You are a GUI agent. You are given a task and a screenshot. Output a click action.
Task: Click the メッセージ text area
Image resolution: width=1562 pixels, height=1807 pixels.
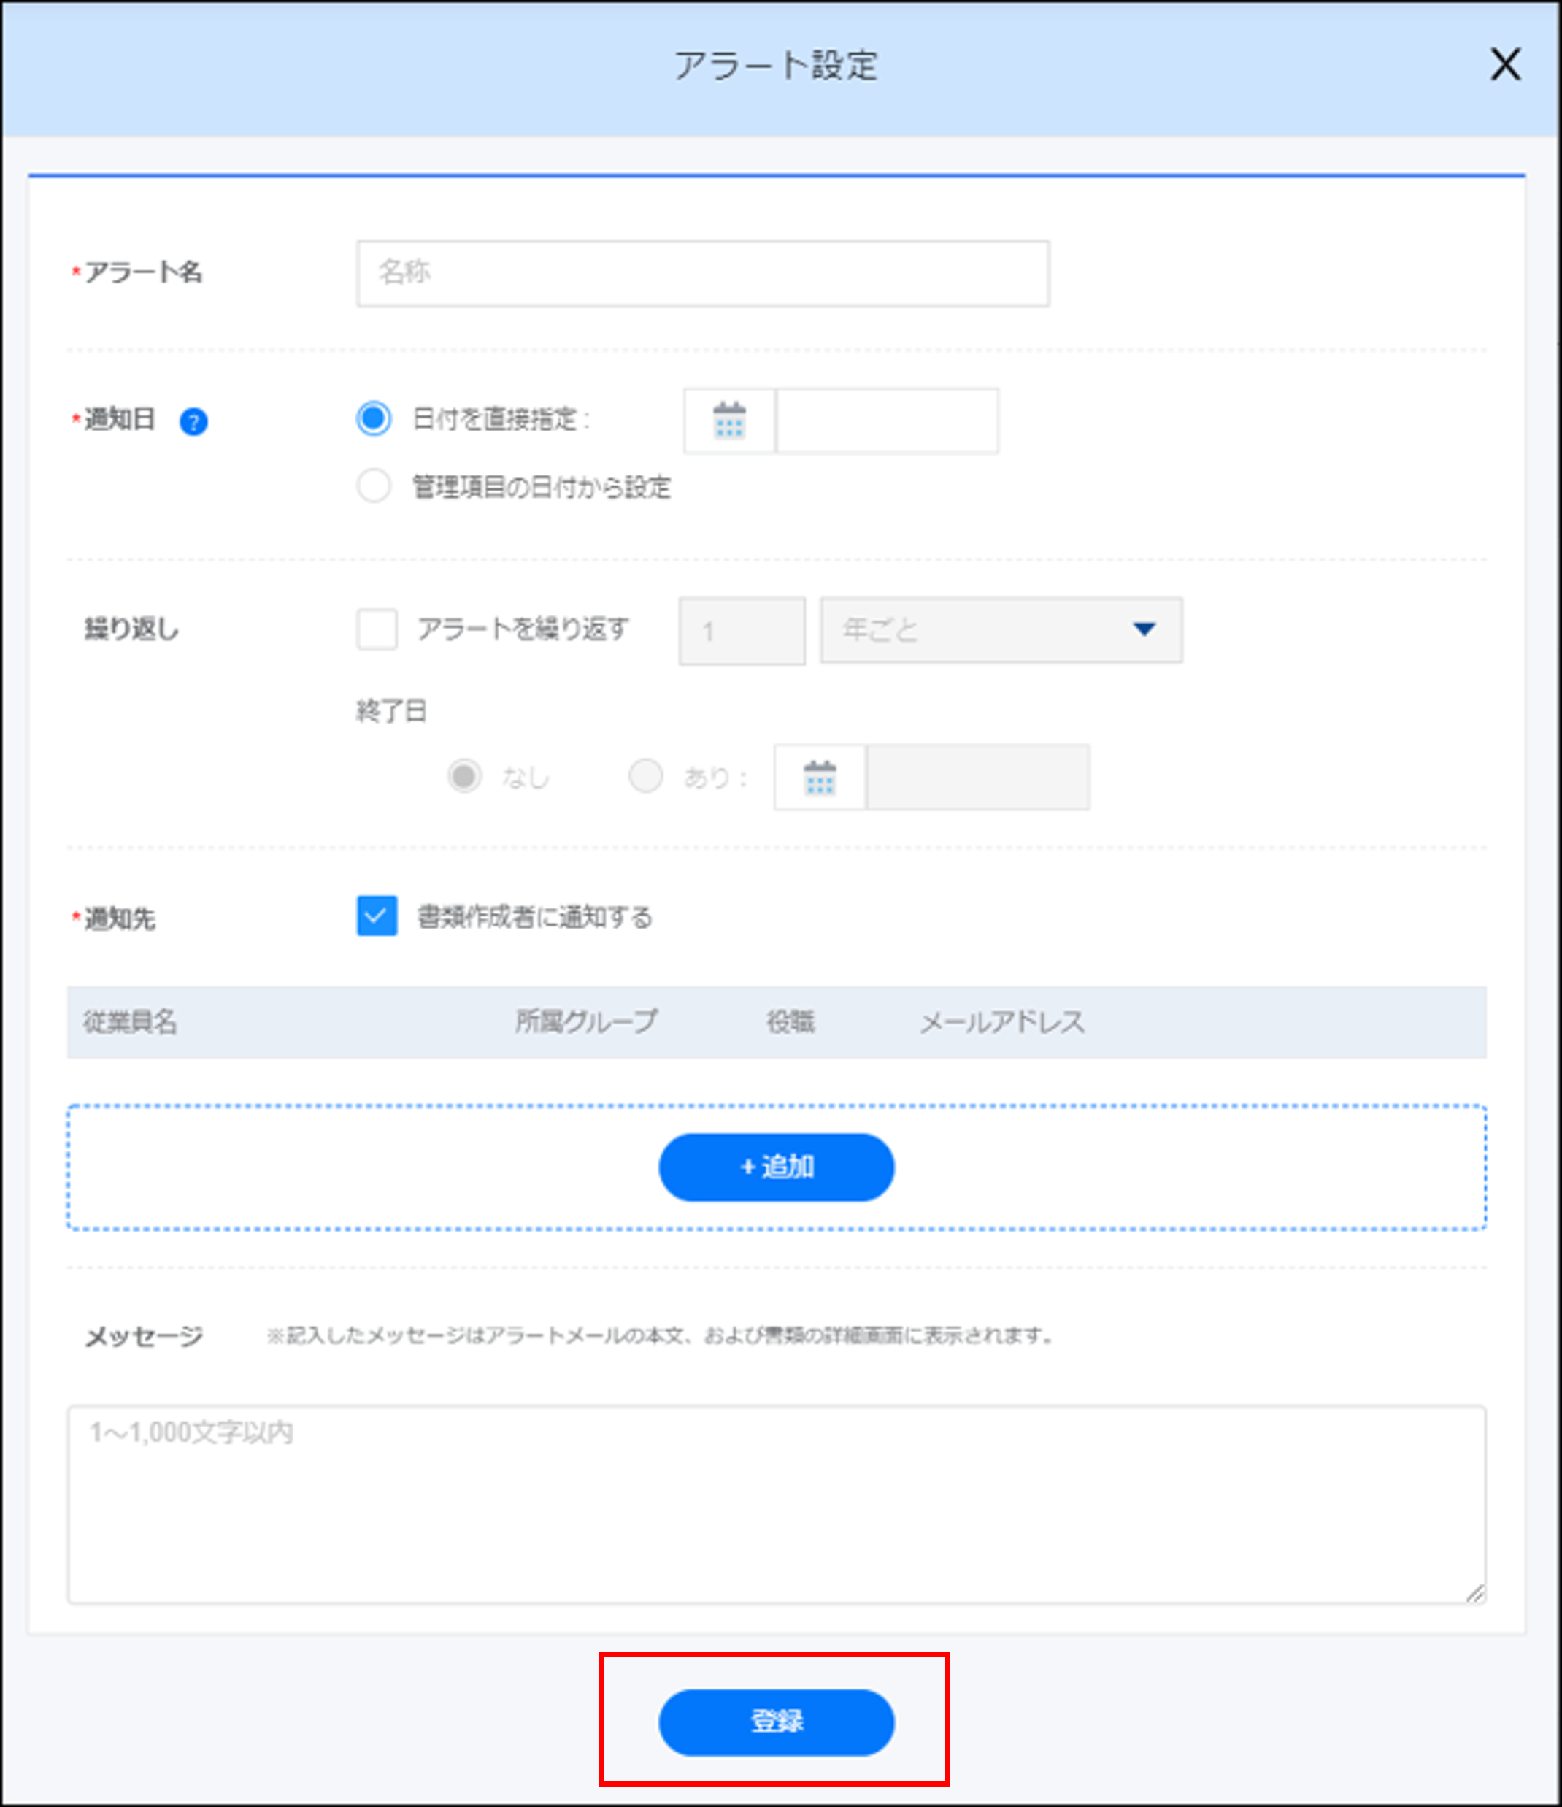click(x=777, y=1505)
